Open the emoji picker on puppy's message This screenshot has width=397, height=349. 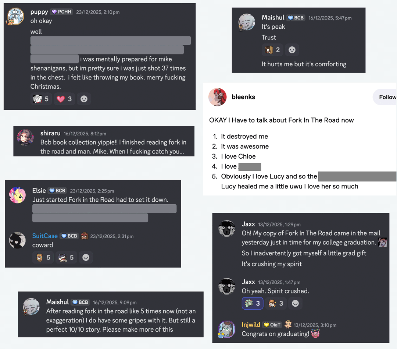click(84, 99)
